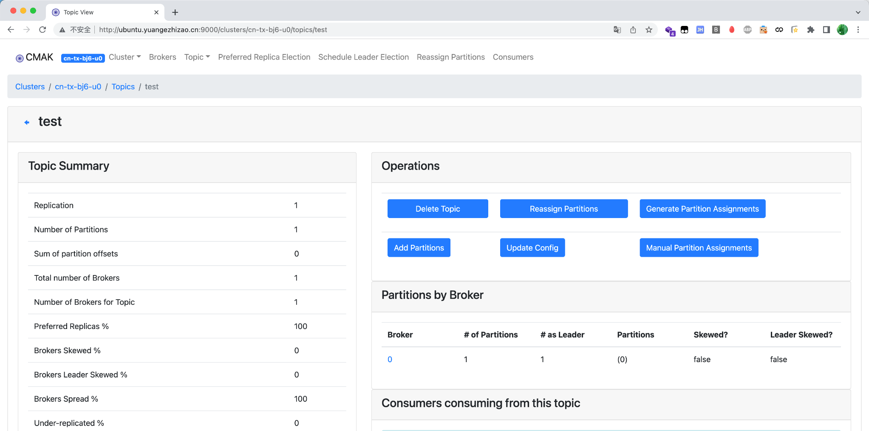Click the Leader Skewed? column header
Image resolution: width=869 pixels, height=431 pixels.
[x=801, y=335]
